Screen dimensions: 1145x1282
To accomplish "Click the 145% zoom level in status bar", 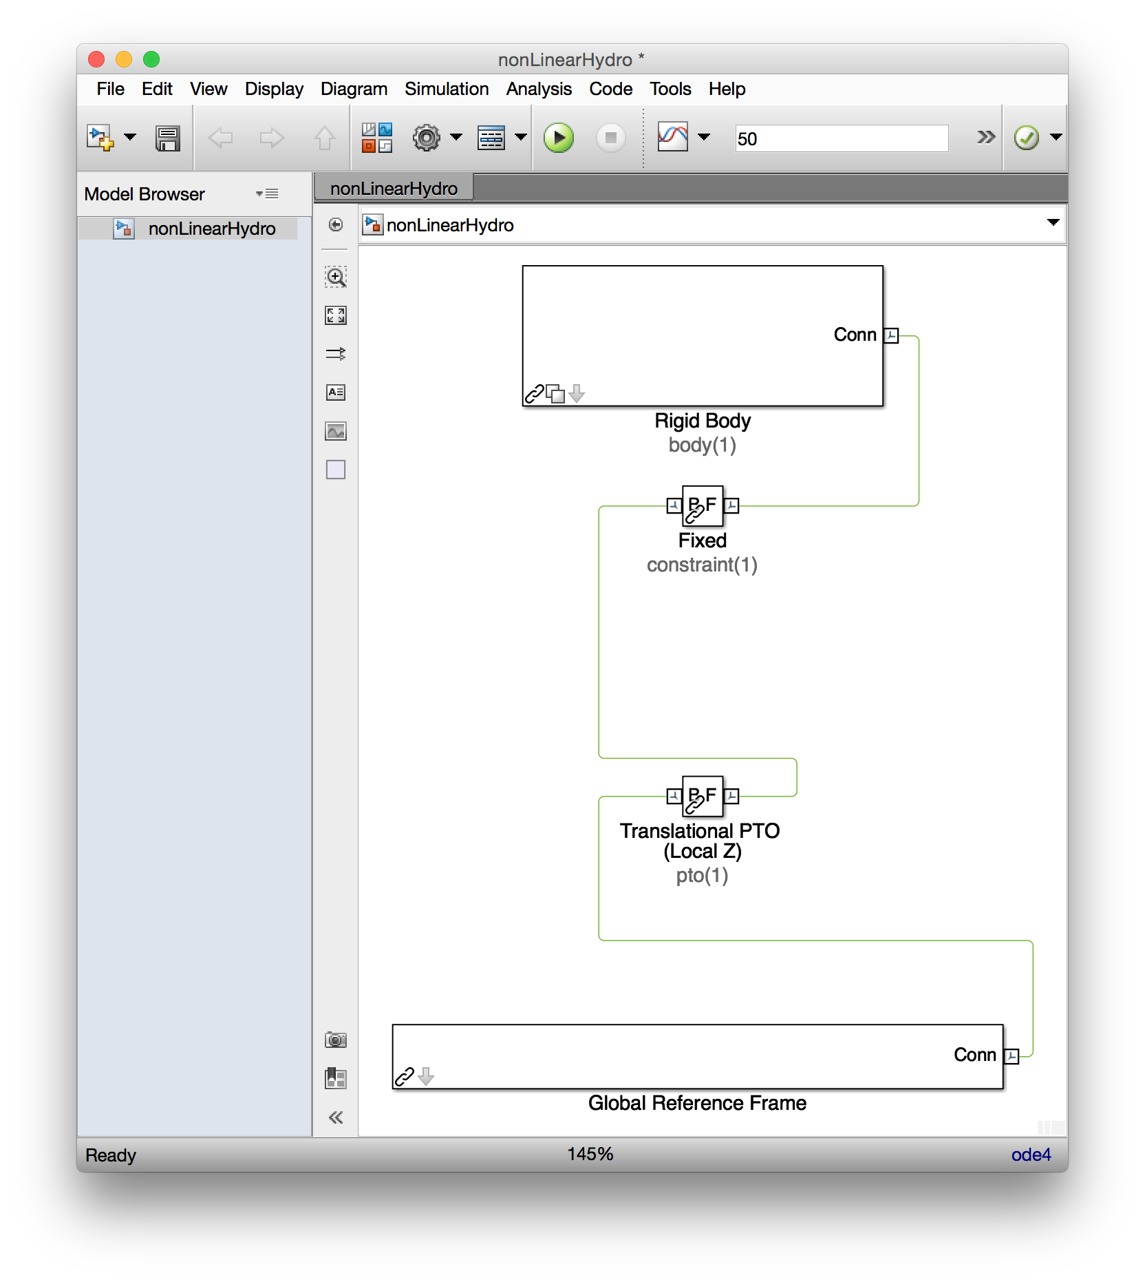I will tap(590, 1154).
